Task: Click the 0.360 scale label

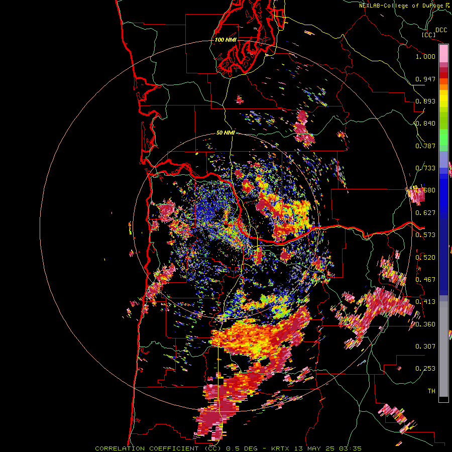Action: click(425, 324)
